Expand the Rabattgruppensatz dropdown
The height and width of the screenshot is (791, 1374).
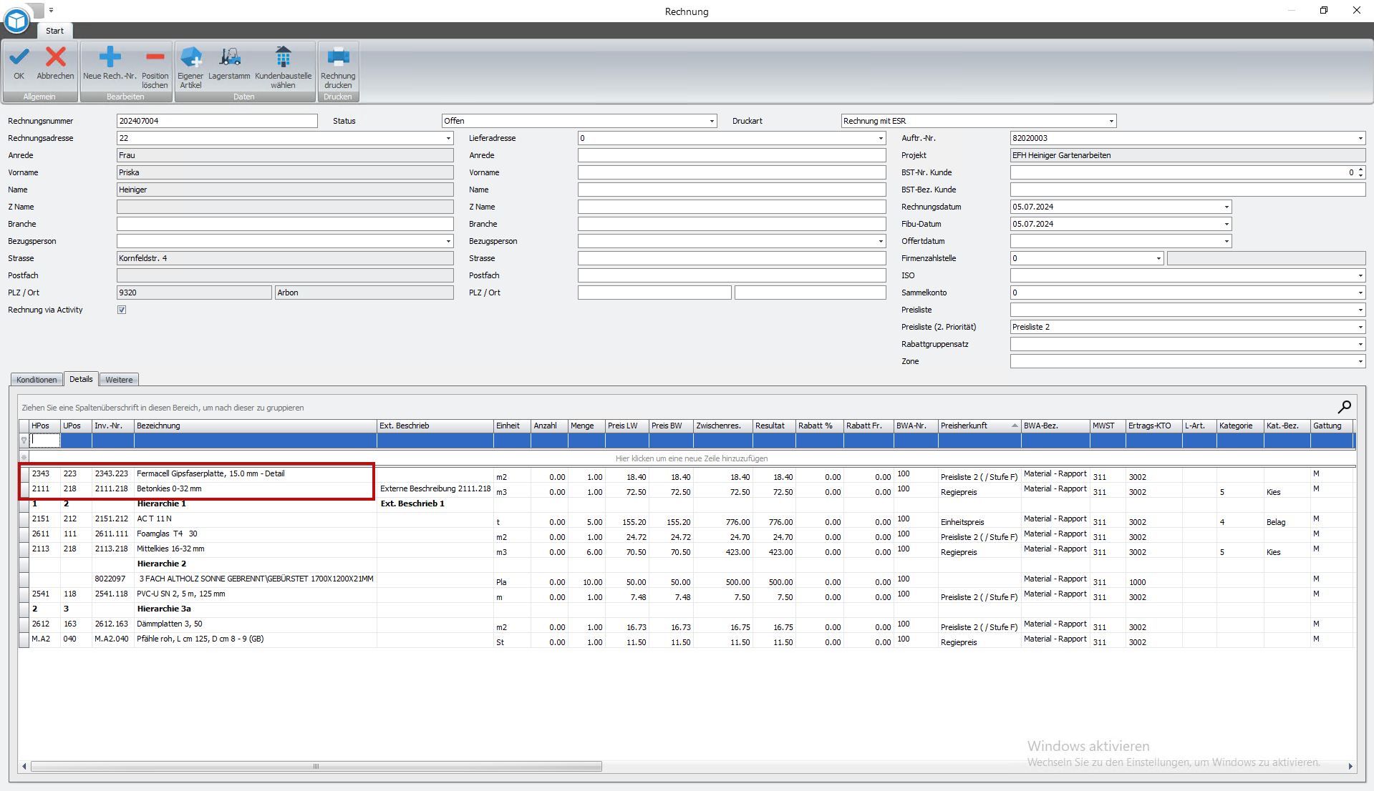coord(1360,344)
